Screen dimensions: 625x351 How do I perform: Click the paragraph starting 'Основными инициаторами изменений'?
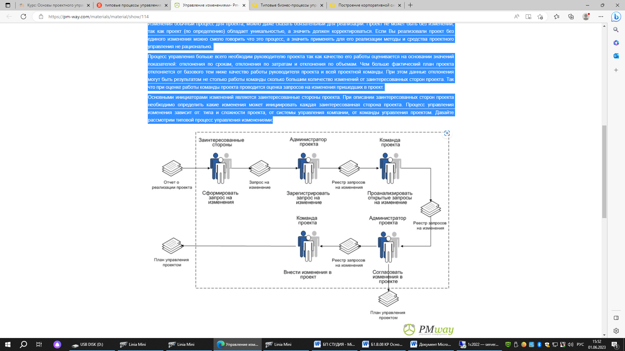(x=301, y=109)
